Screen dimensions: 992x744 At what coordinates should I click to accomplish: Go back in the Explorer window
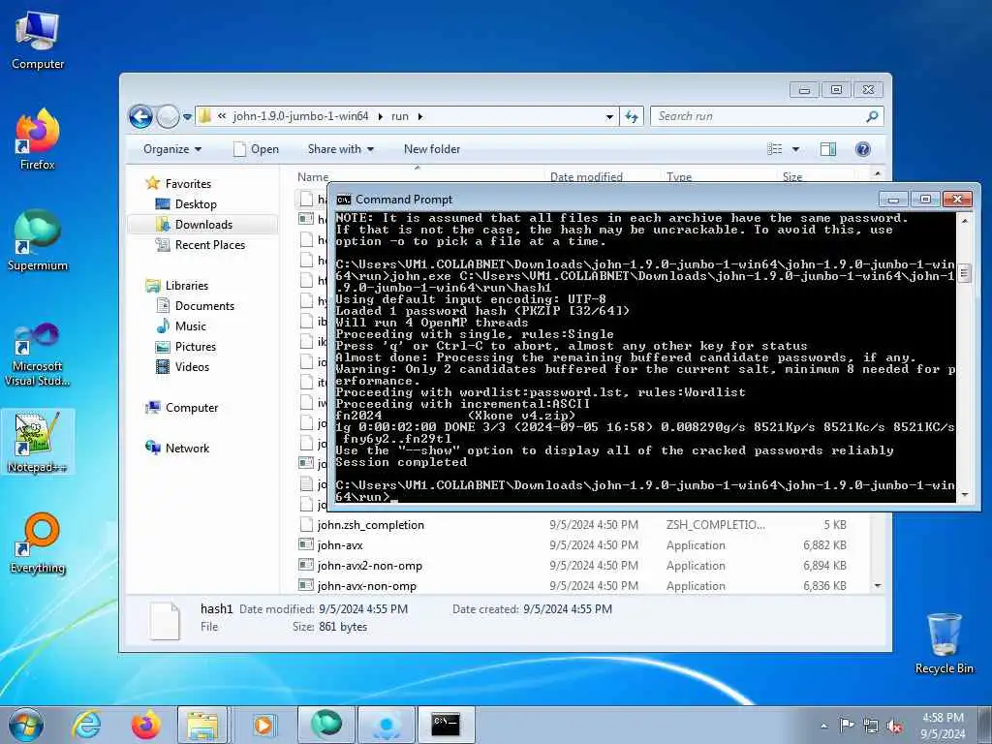coord(140,116)
